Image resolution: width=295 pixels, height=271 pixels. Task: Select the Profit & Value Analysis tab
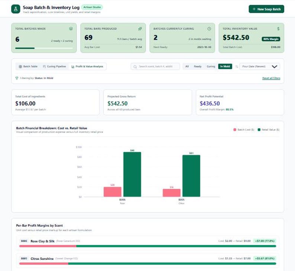pos(87,66)
